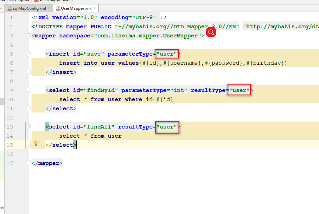Click the #{password} placeholder

coord(224,63)
